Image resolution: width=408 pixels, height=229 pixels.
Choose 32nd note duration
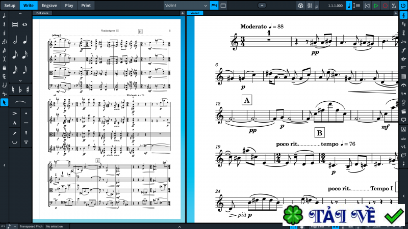[x=15, y=70]
